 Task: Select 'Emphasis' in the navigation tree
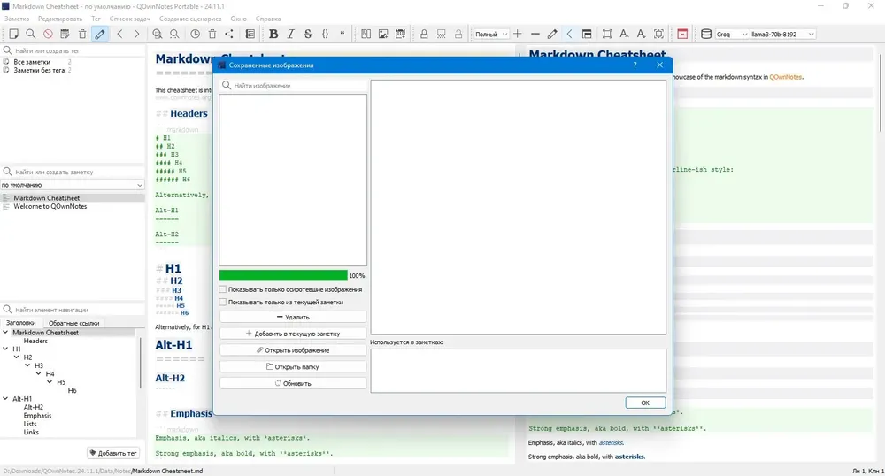[37, 416]
